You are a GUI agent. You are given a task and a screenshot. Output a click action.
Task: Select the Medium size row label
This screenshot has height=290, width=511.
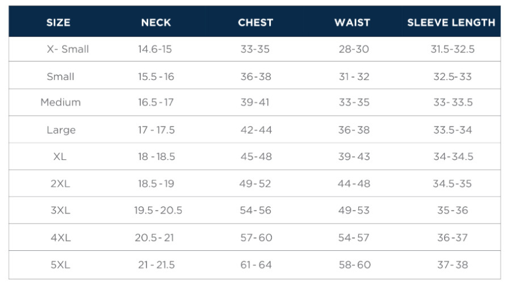61,103
